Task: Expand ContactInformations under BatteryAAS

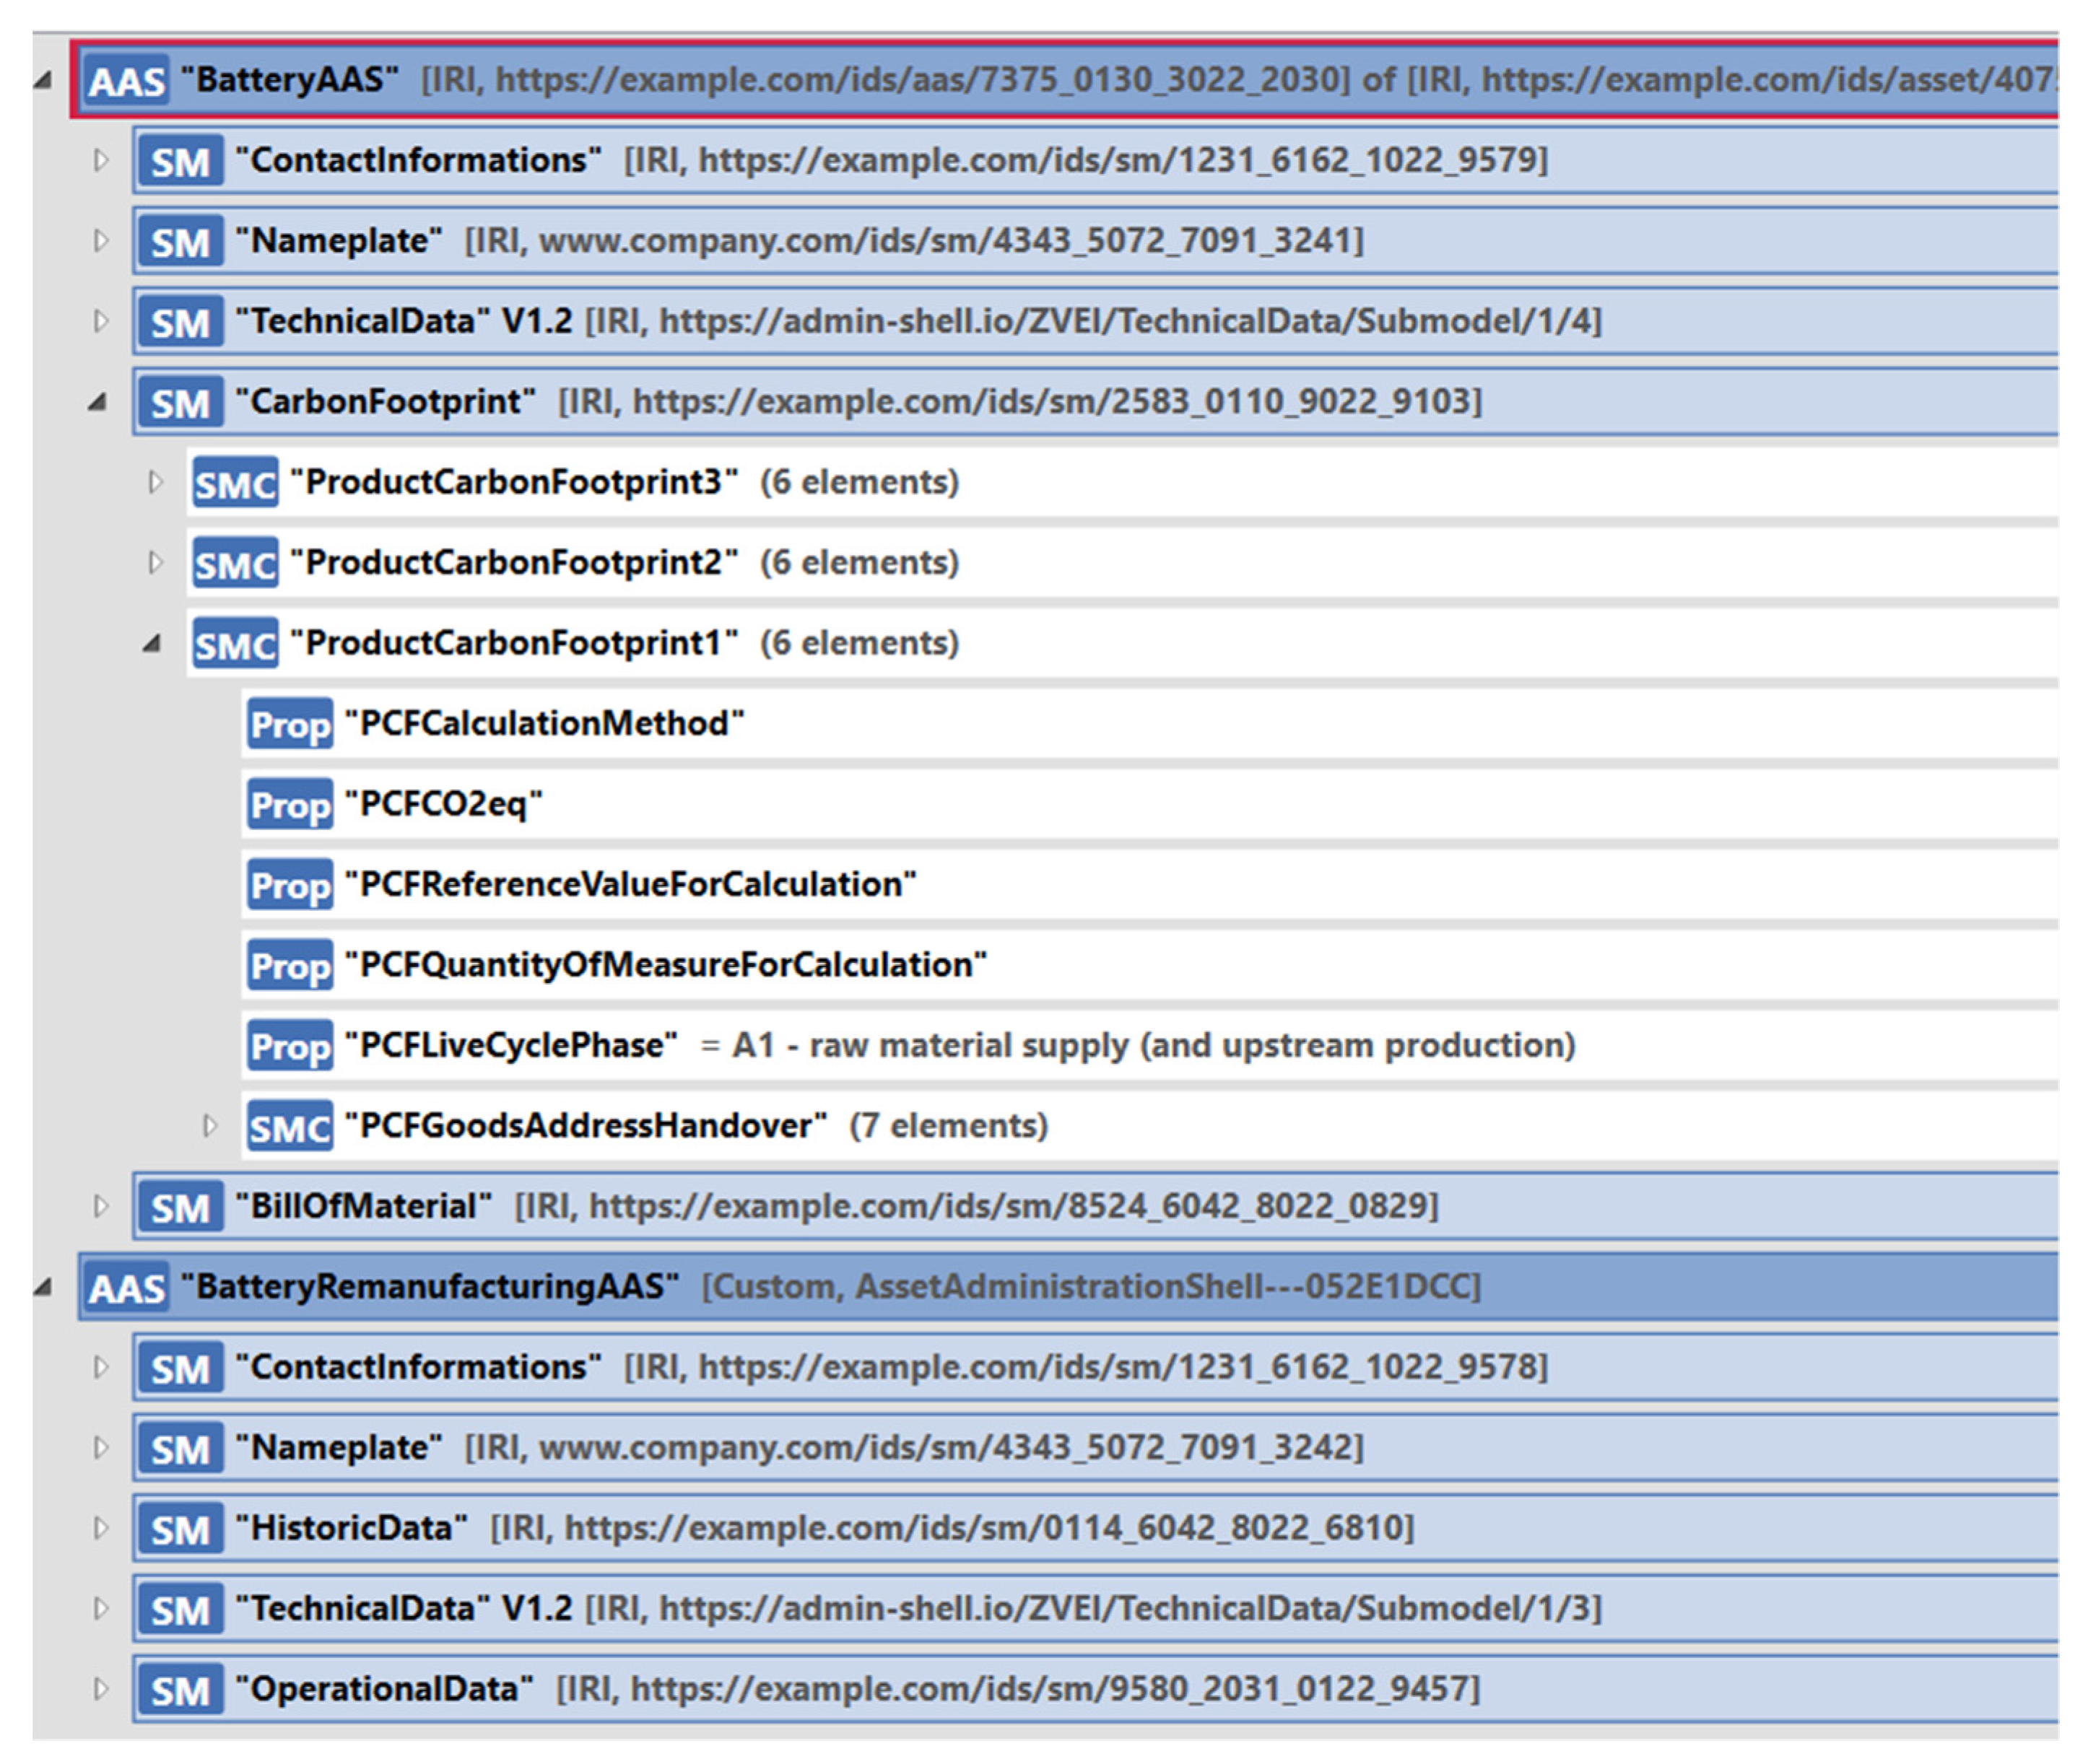Action: [x=100, y=160]
